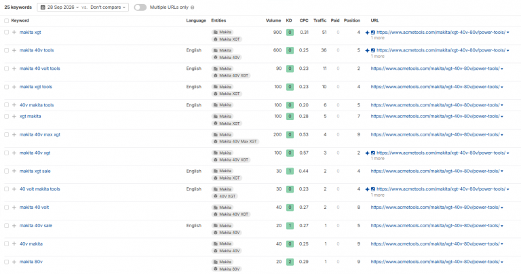
Task: Toggle Multiple URLs only switch
Action: click(x=140, y=7)
